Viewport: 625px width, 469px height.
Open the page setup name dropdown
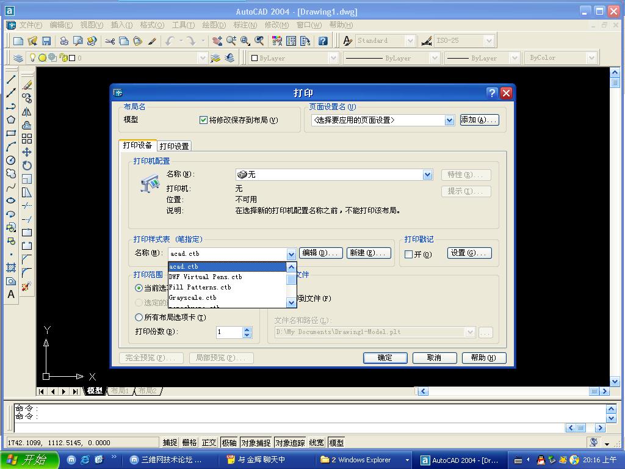tap(449, 120)
